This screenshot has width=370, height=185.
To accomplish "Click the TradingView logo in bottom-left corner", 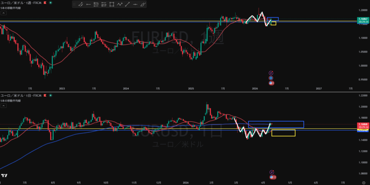I will tap(4, 175).
